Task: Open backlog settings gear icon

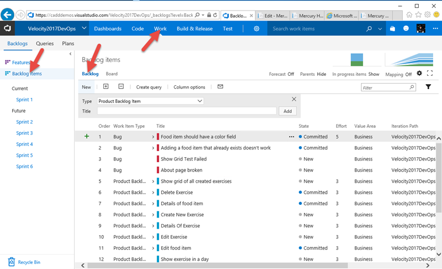Action: (x=419, y=74)
